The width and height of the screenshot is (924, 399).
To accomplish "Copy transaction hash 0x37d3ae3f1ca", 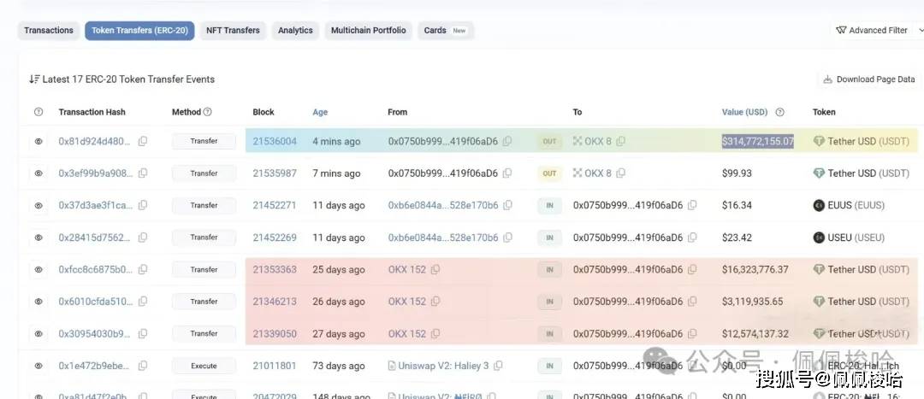I will (143, 205).
